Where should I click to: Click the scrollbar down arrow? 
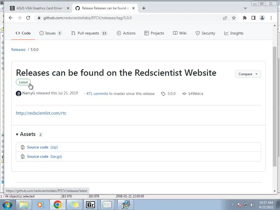click(275, 191)
